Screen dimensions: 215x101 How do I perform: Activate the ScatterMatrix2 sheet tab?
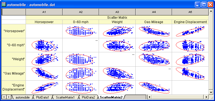(111, 97)
